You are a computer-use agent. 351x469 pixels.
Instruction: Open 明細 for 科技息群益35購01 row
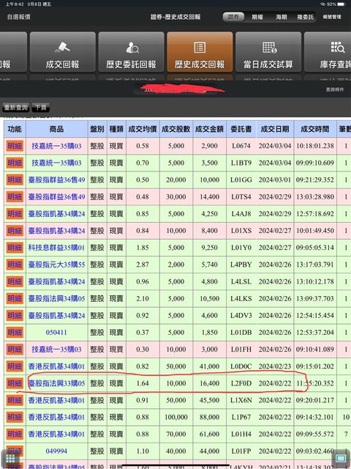pyautogui.click(x=15, y=248)
